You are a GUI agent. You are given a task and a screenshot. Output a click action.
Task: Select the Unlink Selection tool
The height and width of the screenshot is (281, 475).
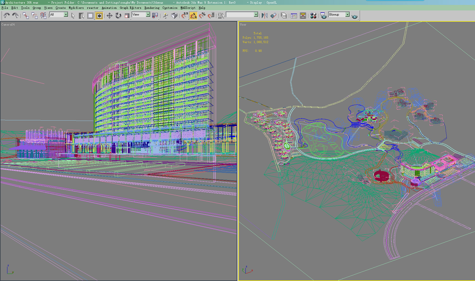[x=35, y=16]
